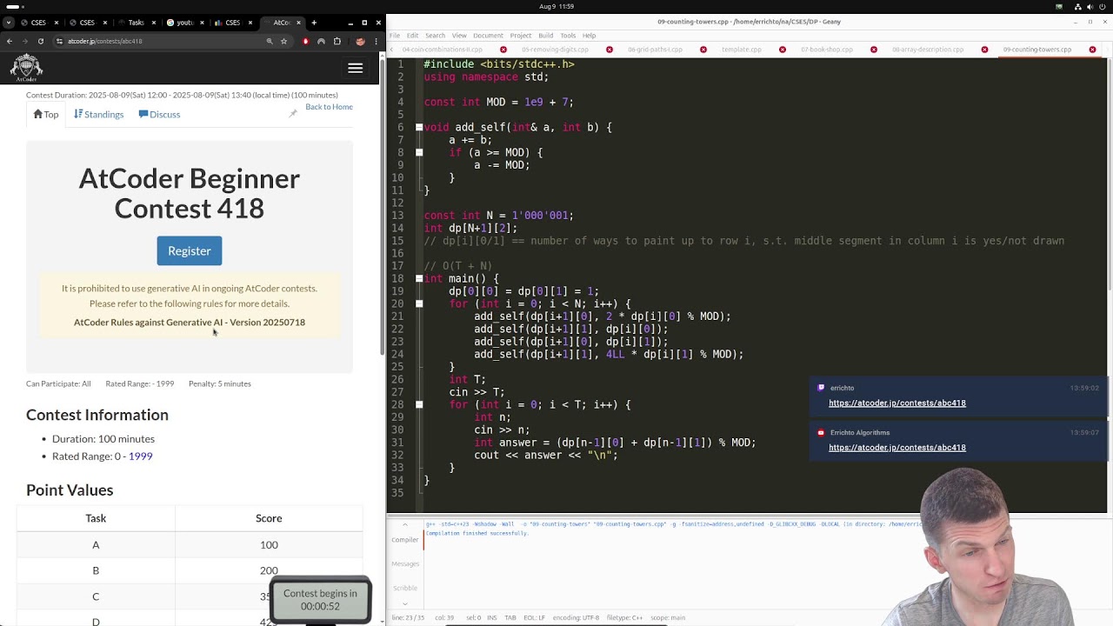Open the Document menu in Geany

tap(488, 36)
